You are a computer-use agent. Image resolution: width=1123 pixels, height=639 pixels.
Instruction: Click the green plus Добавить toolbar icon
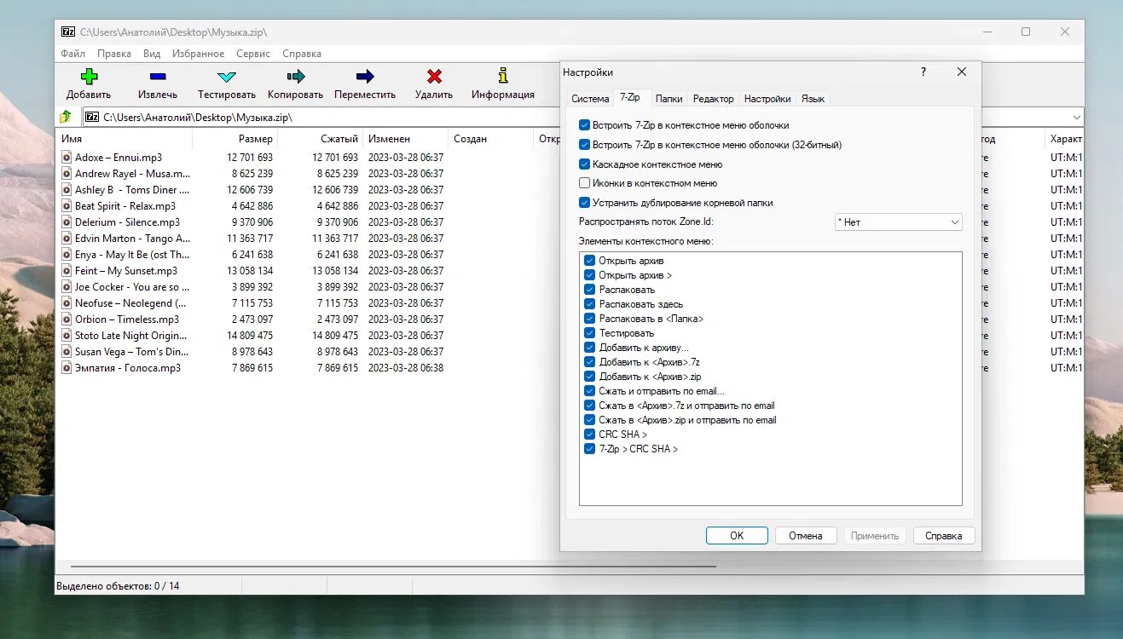point(89,77)
